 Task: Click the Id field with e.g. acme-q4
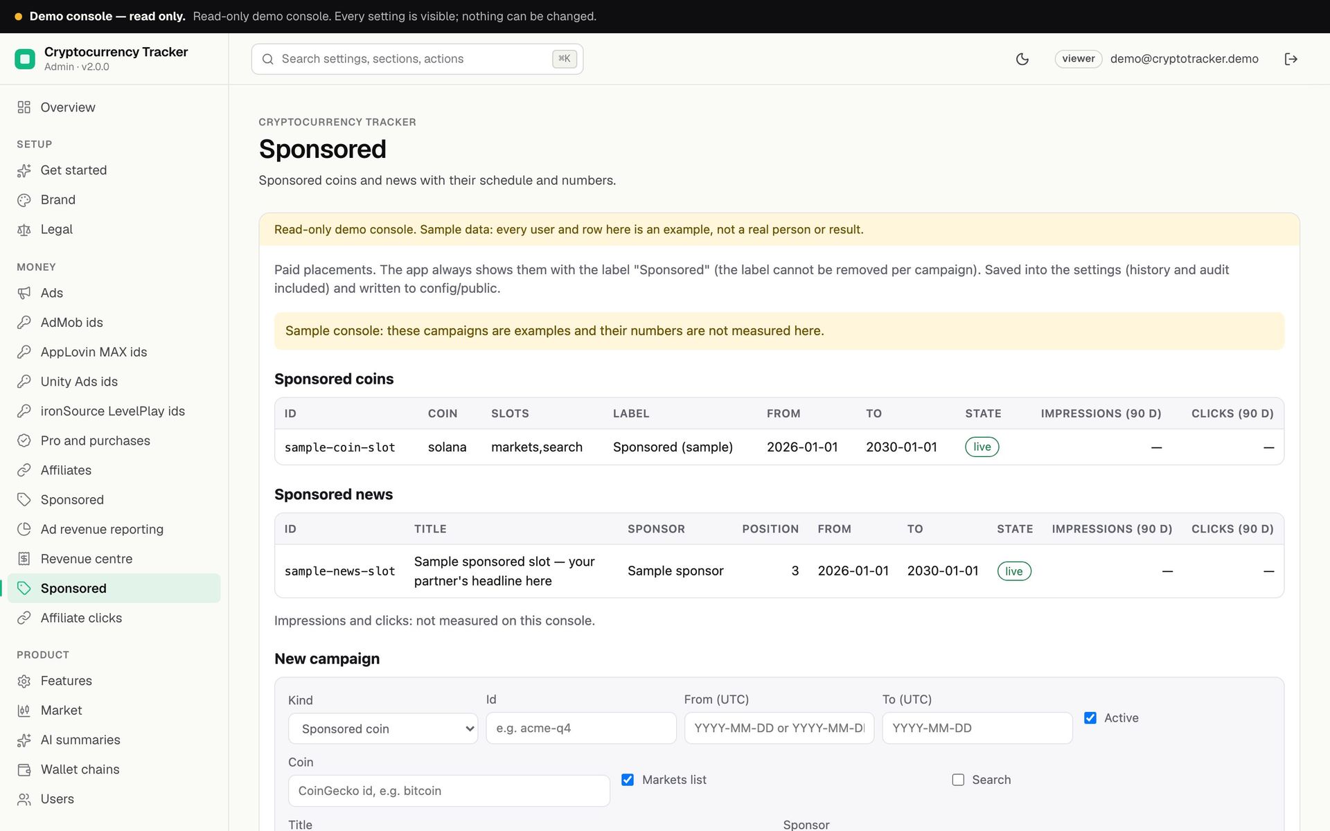pyautogui.click(x=581, y=728)
